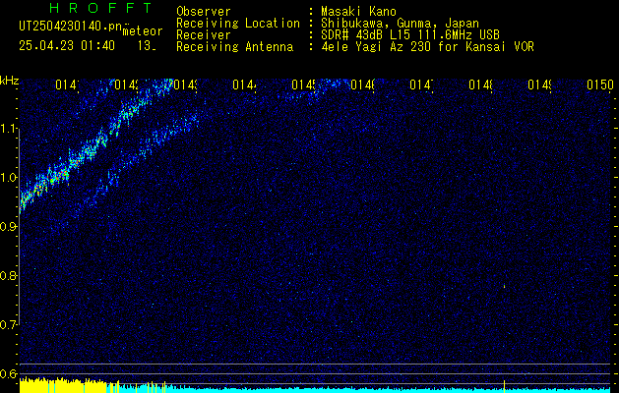Click the brightest Doppler trail segment near 1.0 kHz
The height and width of the screenshot is (393, 619).
coord(59,176)
